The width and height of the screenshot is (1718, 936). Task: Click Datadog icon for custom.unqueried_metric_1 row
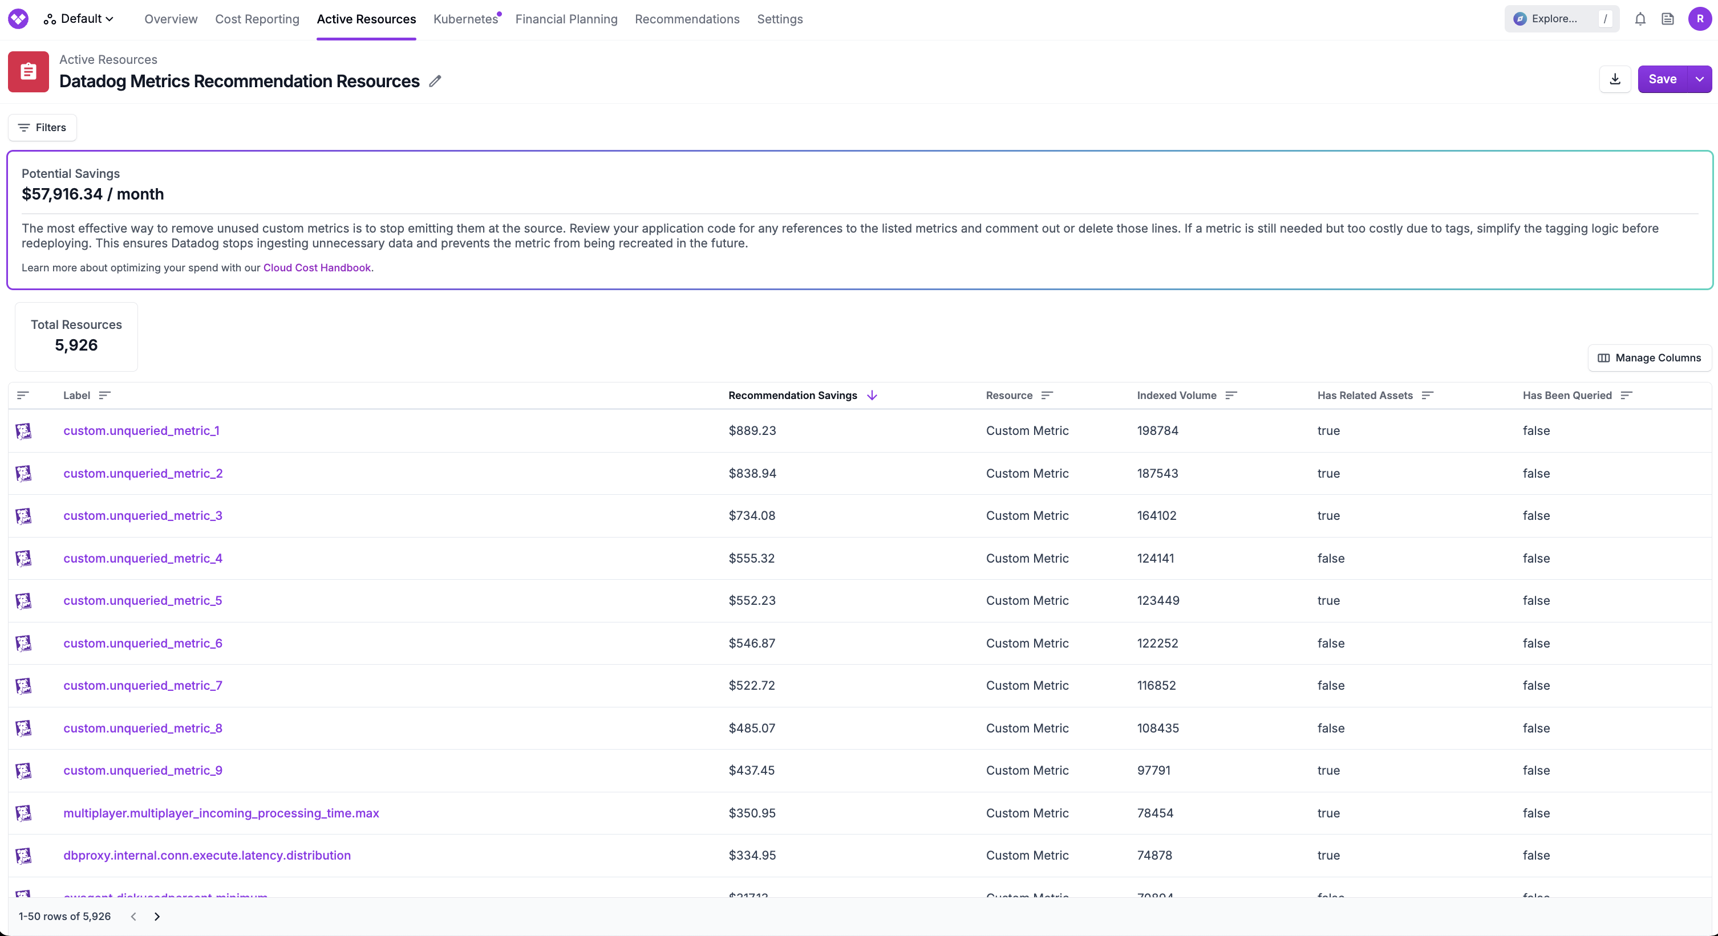[x=23, y=431]
